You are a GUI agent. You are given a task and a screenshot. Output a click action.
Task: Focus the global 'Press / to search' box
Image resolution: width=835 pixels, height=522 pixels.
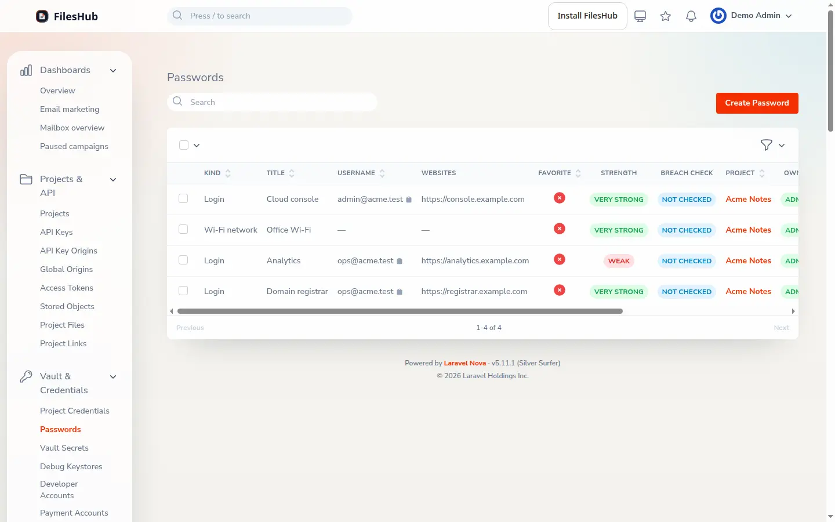[x=260, y=16]
